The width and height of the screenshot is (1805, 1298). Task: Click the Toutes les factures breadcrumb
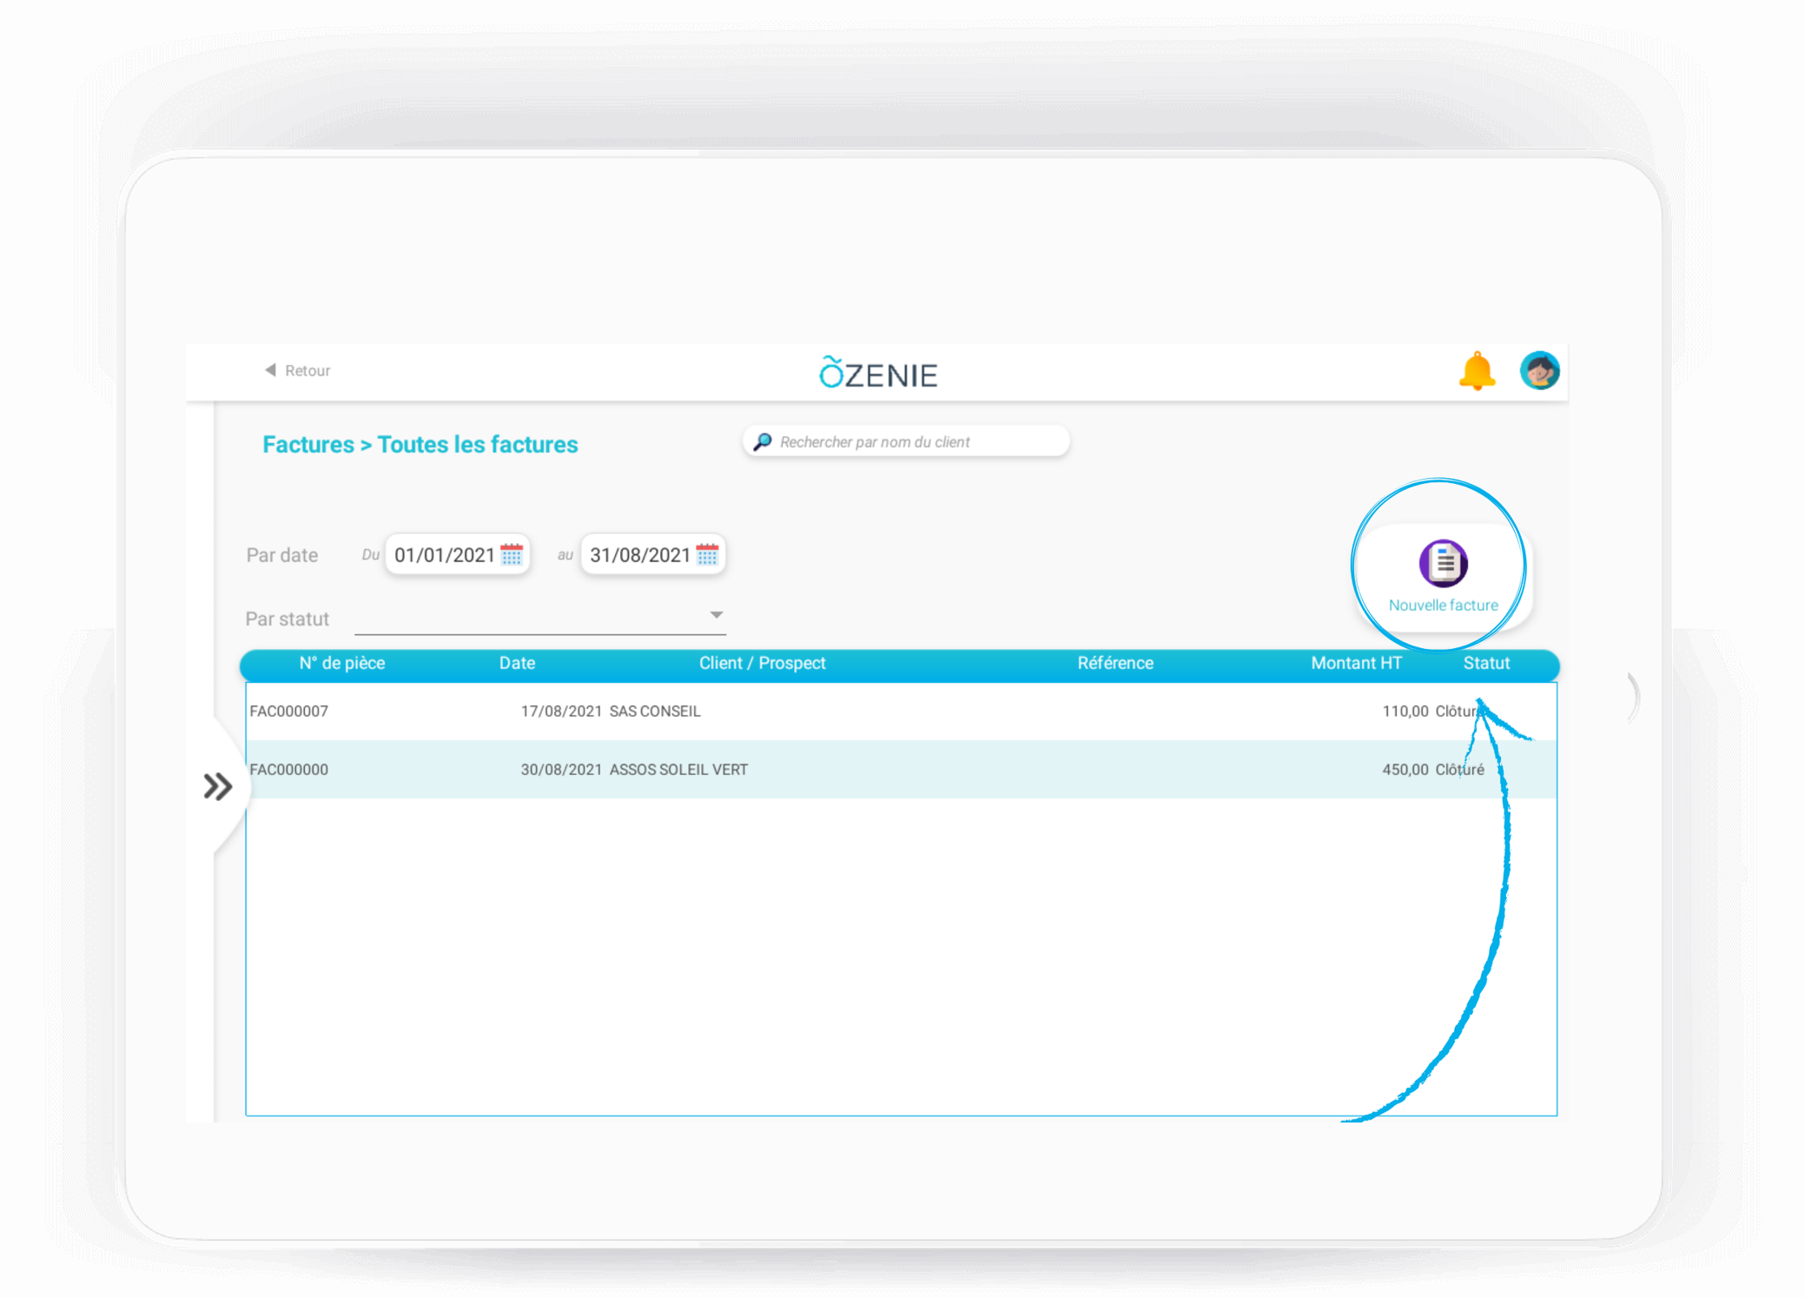(478, 445)
